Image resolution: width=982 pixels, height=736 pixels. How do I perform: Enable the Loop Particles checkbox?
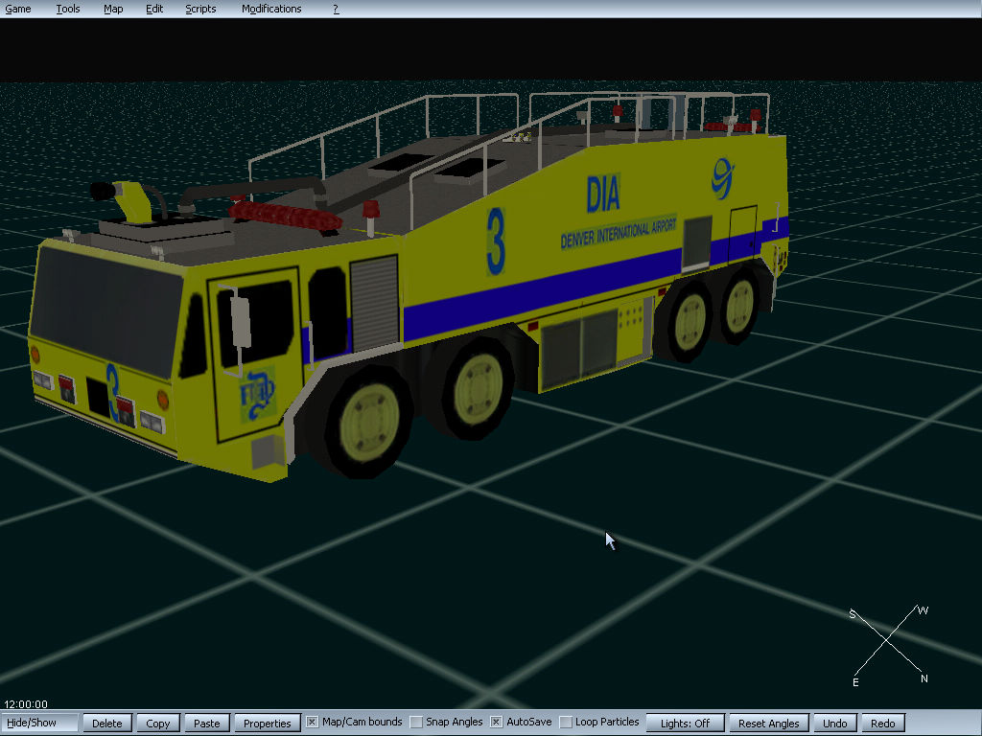click(566, 723)
